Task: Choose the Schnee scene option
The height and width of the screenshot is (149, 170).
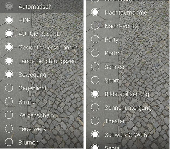Action: [x=128, y=67]
